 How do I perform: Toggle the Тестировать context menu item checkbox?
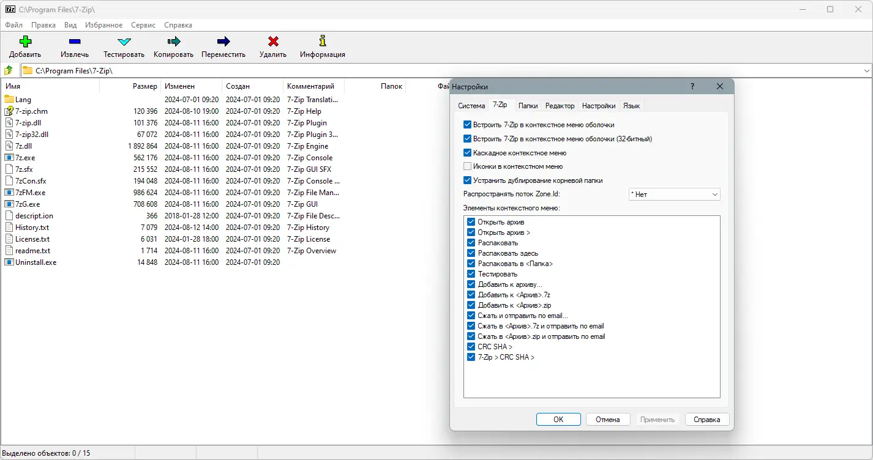(471, 274)
